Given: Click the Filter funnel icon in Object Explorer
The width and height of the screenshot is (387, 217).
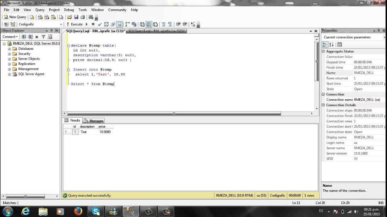Looking at the screenshot, I should click(43, 37).
